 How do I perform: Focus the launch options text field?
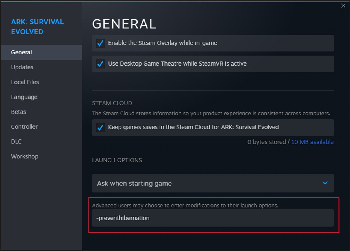click(212, 218)
